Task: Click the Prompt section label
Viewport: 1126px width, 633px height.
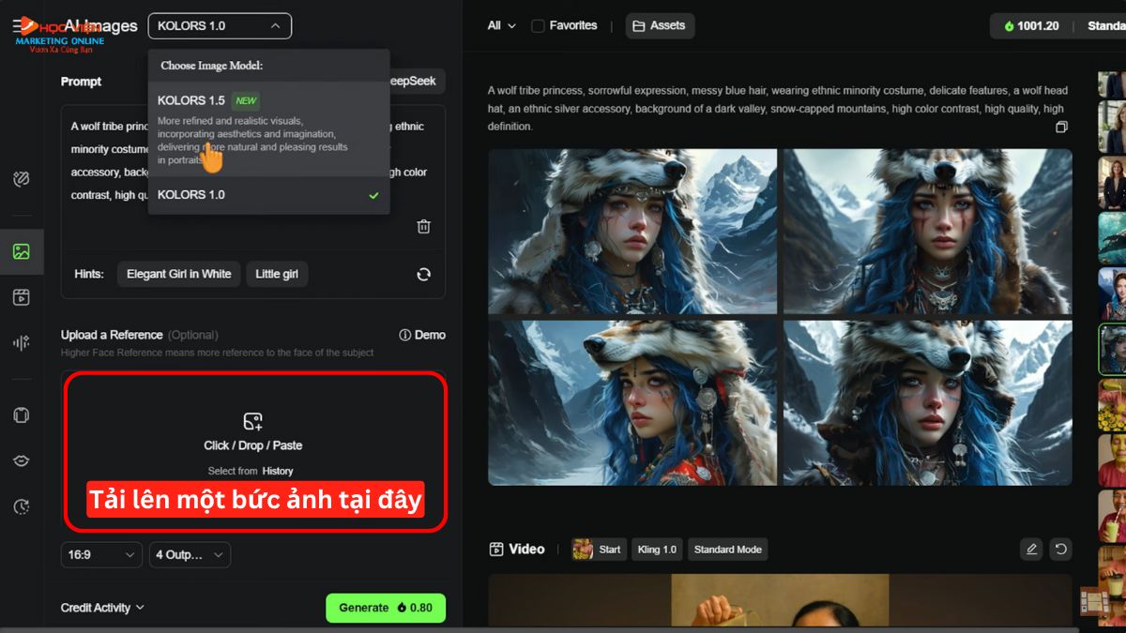Action: (82, 82)
